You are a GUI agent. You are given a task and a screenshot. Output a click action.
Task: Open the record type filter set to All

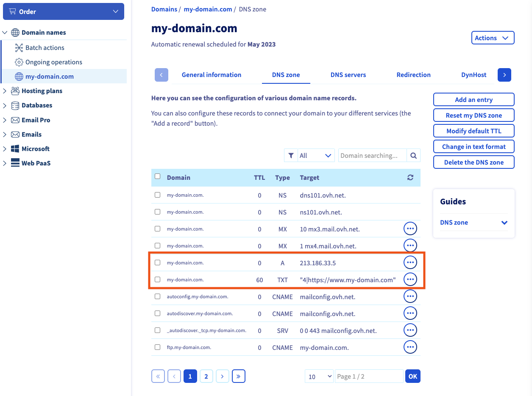tap(316, 156)
